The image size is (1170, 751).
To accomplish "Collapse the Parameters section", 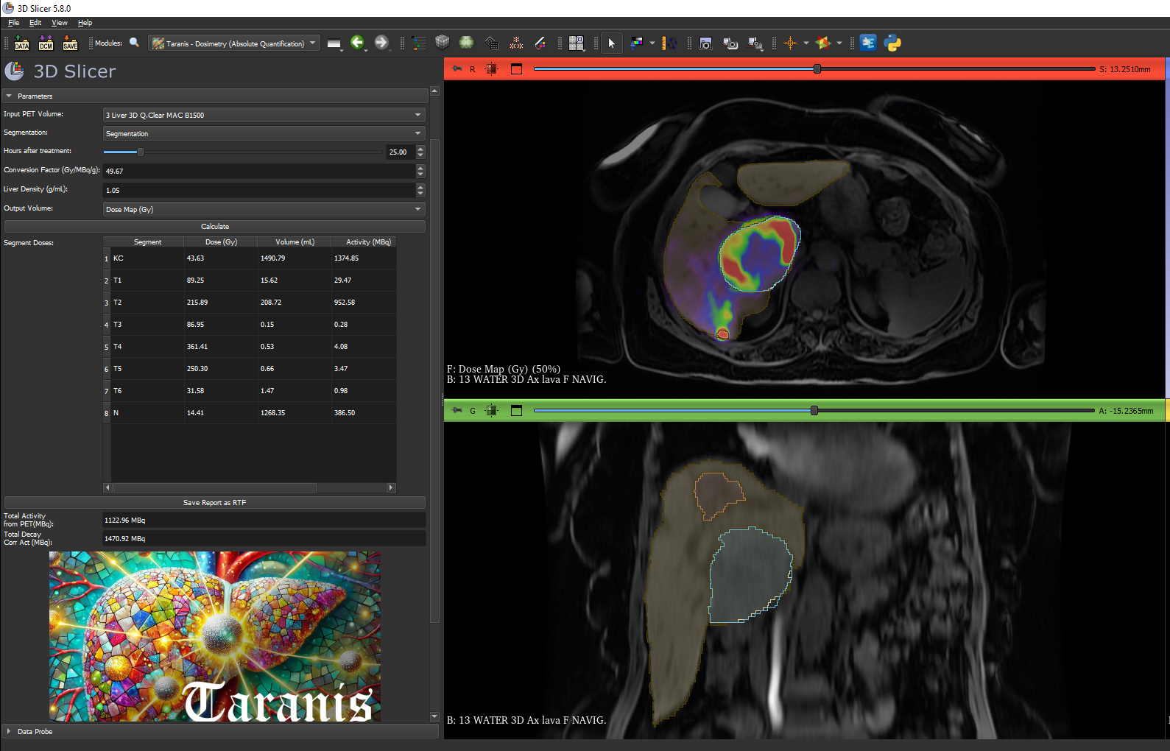I will pos(215,96).
